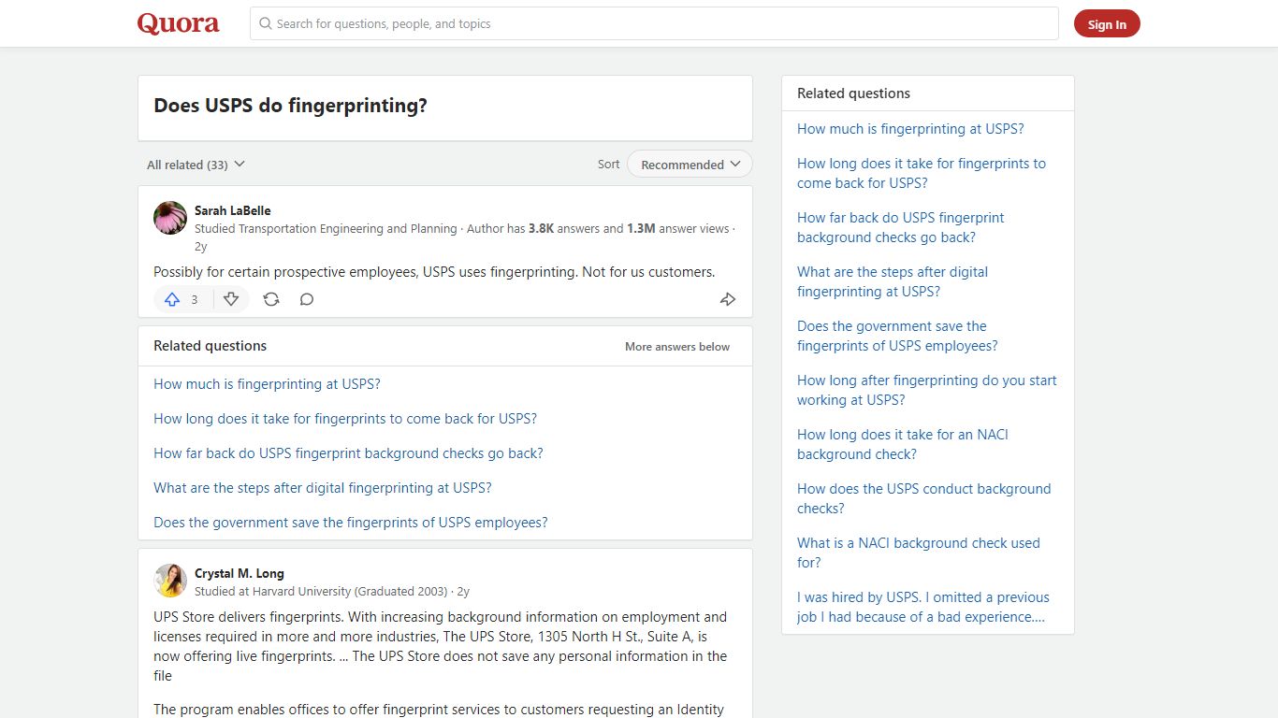This screenshot has width=1278, height=718.
Task: Open 'Does the government save the fingerprints' feed link
Action: (351, 523)
